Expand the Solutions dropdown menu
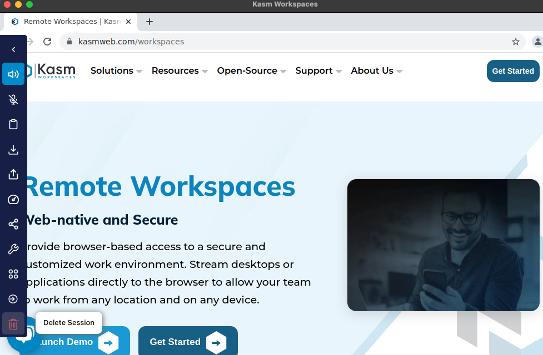The height and width of the screenshot is (355, 543). coord(112,70)
